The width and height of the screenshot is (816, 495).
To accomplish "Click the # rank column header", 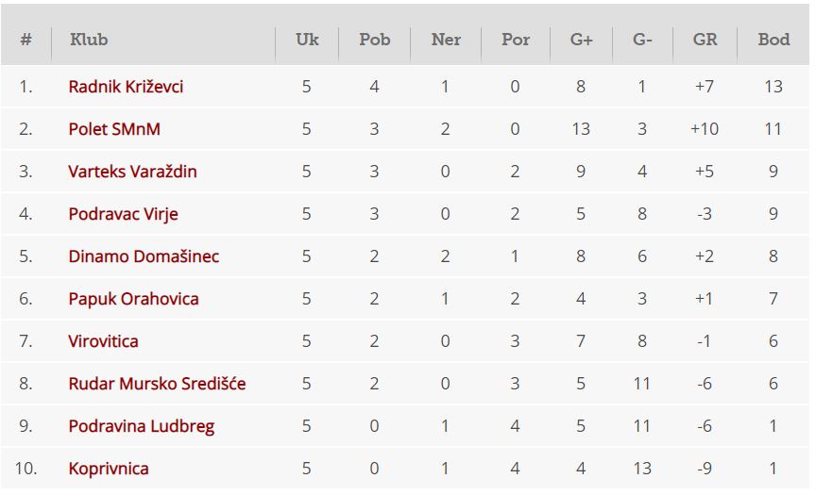I will pos(25,40).
